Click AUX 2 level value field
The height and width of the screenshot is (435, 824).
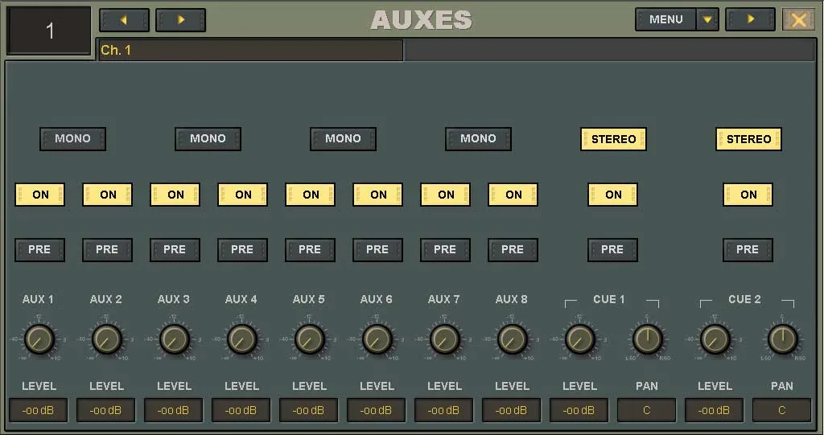105,410
